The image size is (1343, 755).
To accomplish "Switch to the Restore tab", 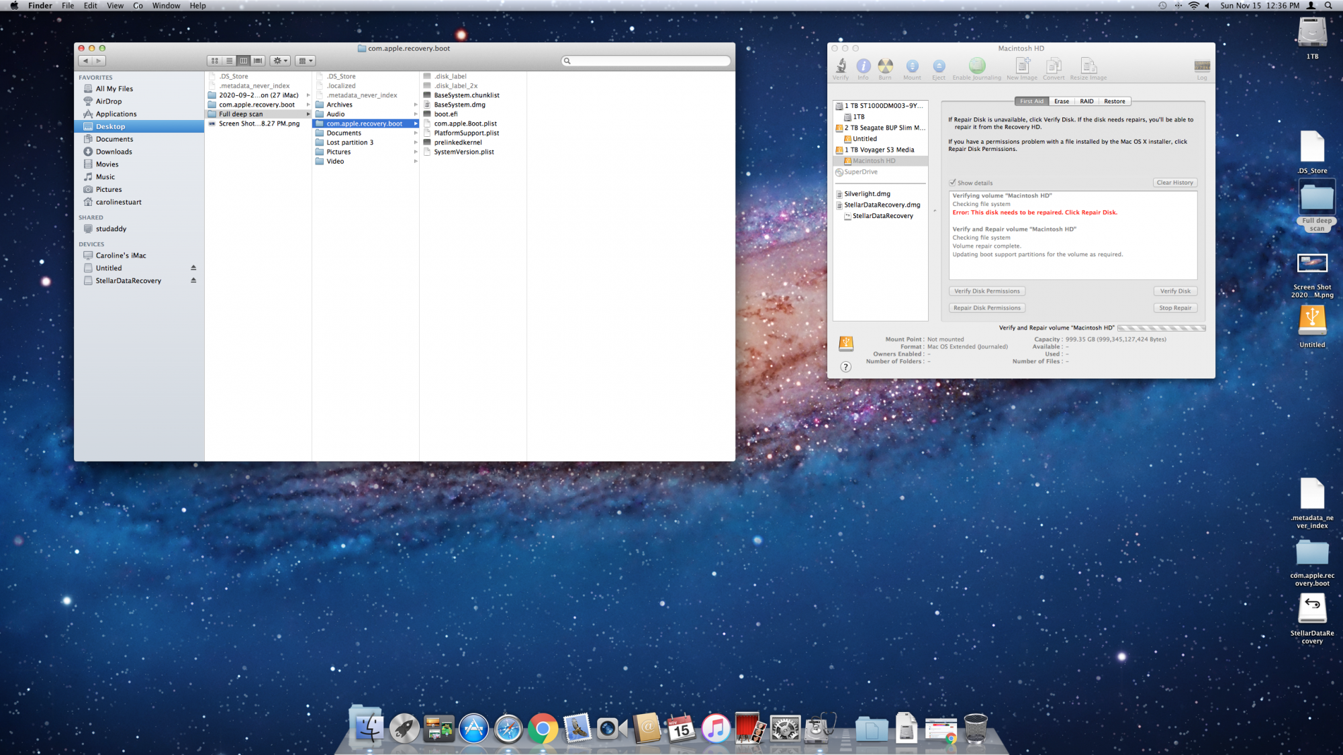I will [x=1115, y=101].
